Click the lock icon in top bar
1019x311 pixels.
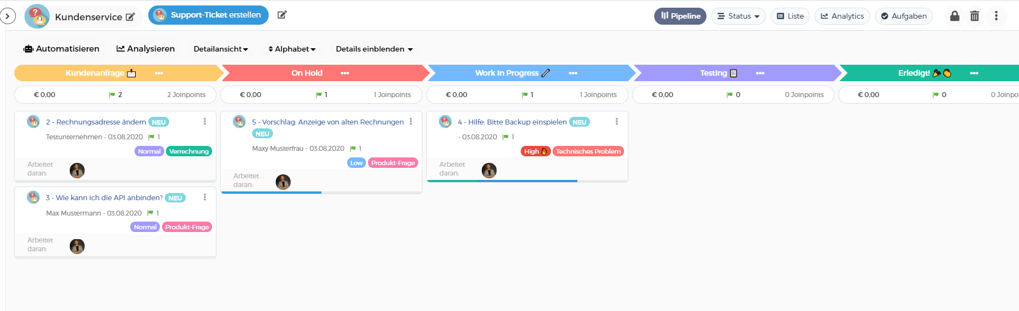[x=955, y=16]
